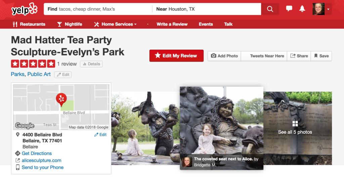The width and height of the screenshot is (344, 179).
Task: Open Bridgette M. profile link
Action: point(205,165)
